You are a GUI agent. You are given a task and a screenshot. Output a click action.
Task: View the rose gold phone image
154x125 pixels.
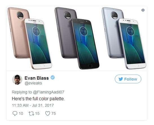pyautogui.click(x=30, y=38)
